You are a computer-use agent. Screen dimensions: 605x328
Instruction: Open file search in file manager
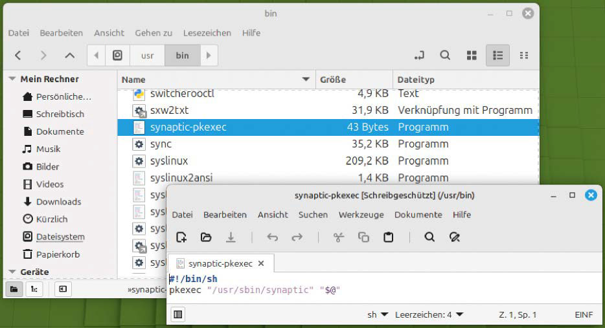(x=445, y=56)
